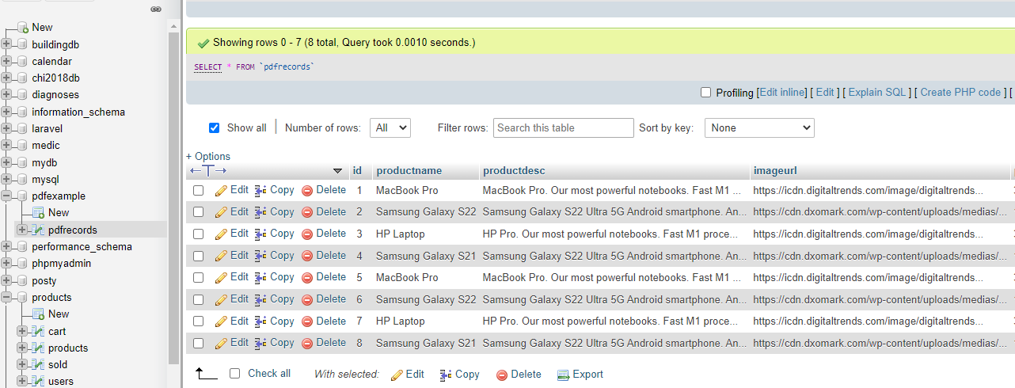Image resolution: width=1015 pixels, height=388 pixels.
Task: Select the checkbox for row 2 Samsung Galaxy S22
Action: coord(199,212)
